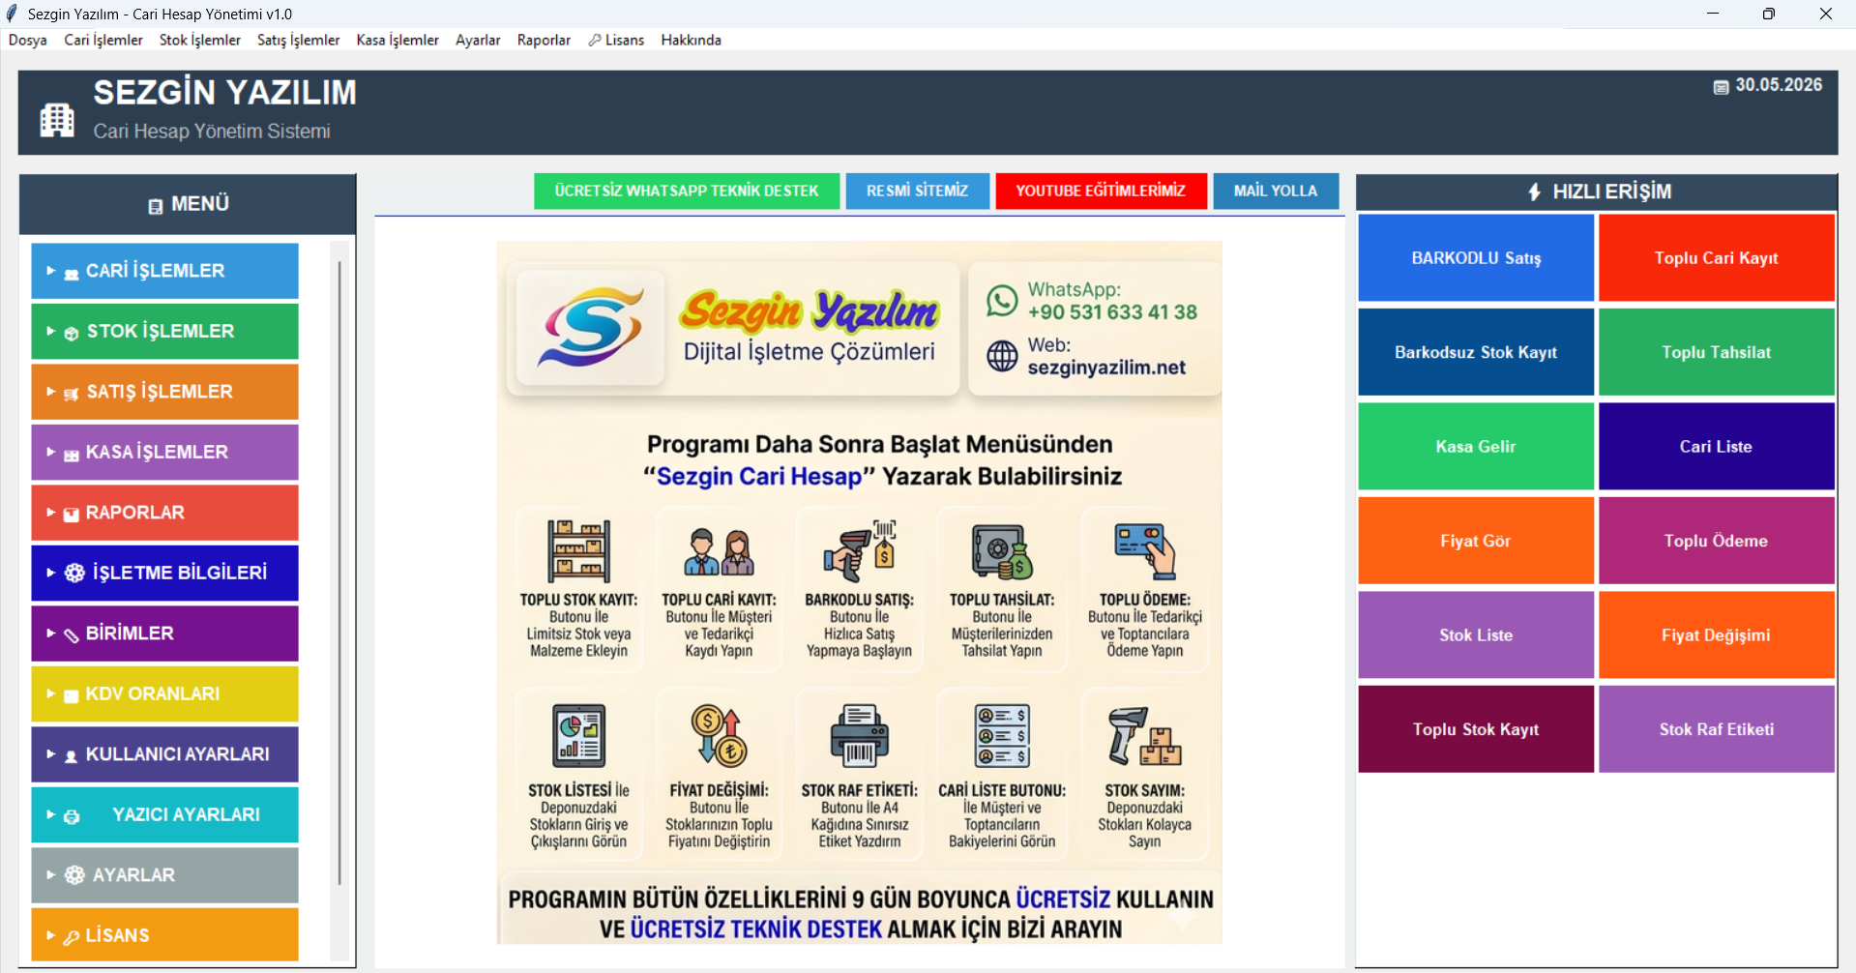Screen dimensions: 1856x973
Task: Click the user icon on KULLANICI AYARLARI
Action: click(x=72, y=756)
